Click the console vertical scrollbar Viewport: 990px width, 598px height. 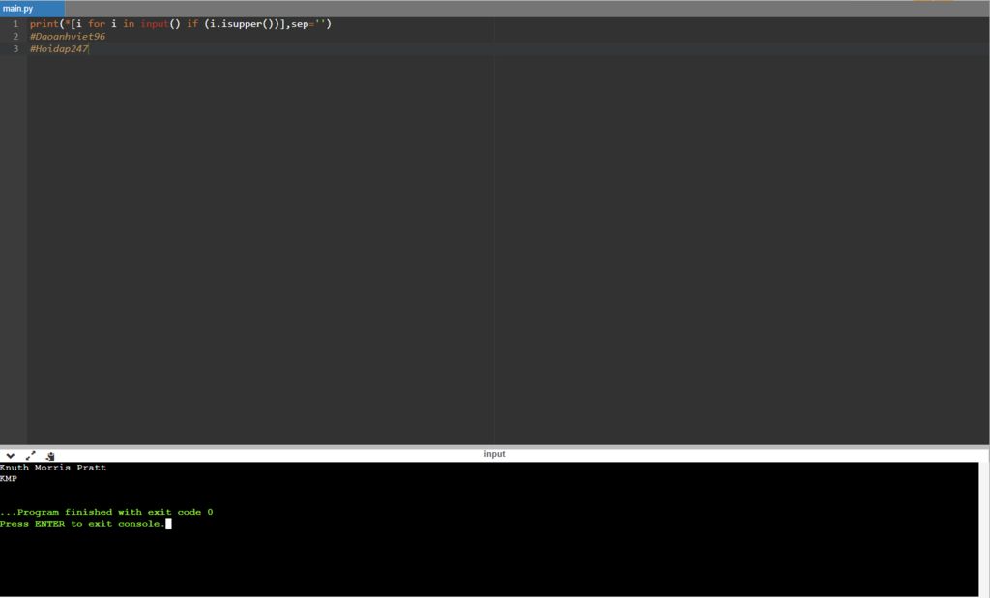[983, 529]
